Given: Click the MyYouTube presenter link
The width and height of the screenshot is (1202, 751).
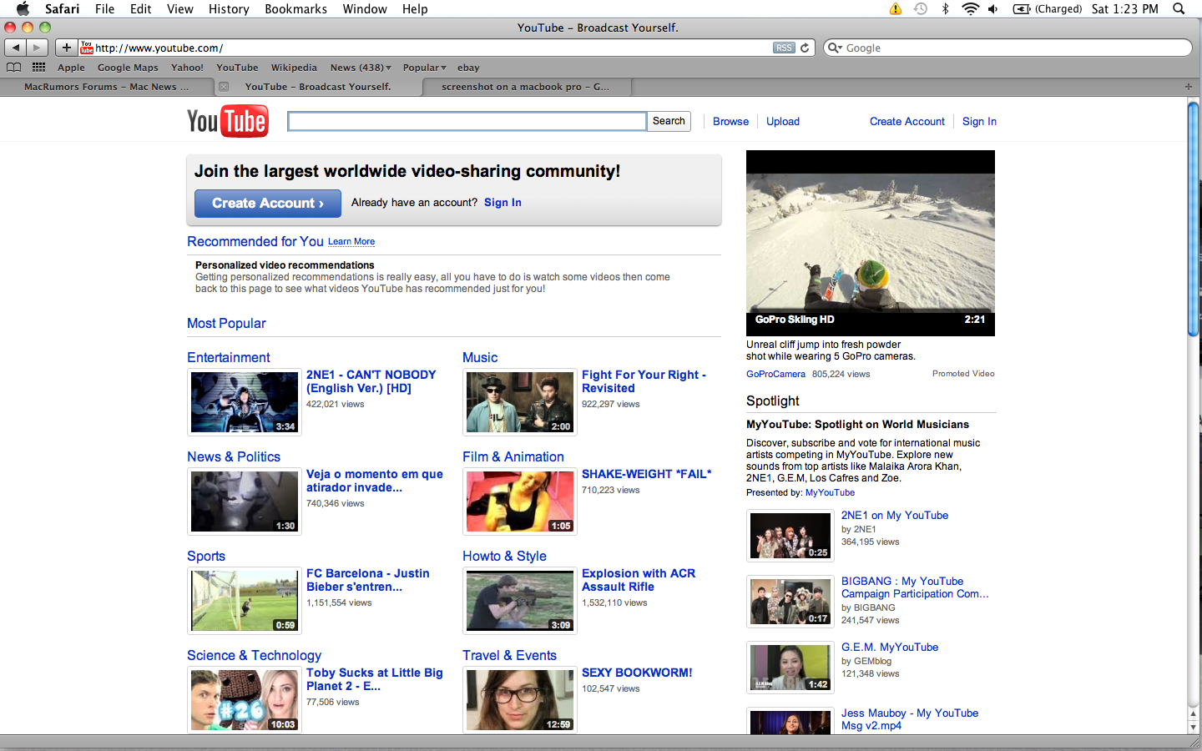Looking at the screenshot, I should point(830,492).
